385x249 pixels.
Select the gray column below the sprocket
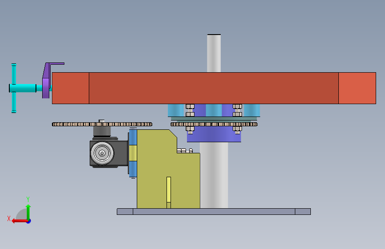coord(214,175)
